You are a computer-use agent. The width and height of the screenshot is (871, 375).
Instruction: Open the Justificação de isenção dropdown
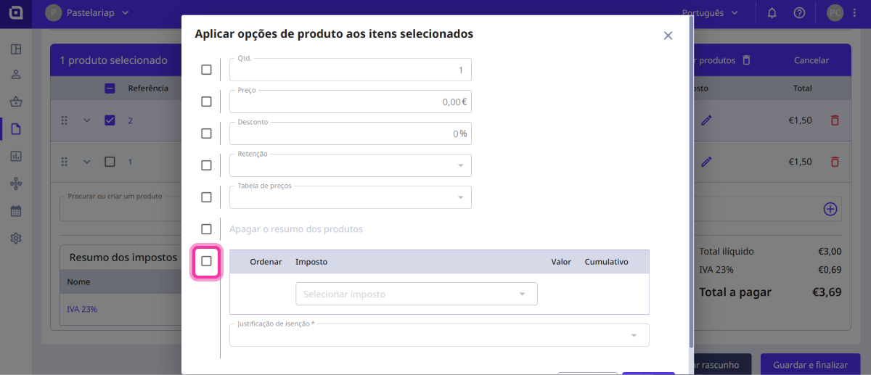[x=439, y=335]
